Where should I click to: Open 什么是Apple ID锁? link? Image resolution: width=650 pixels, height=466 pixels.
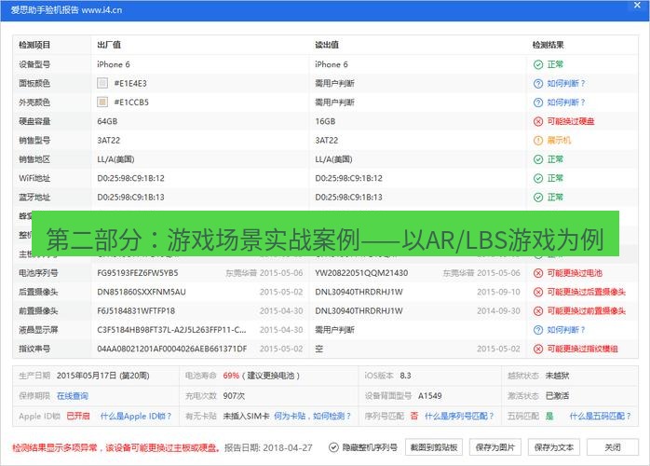click(136, 416)
